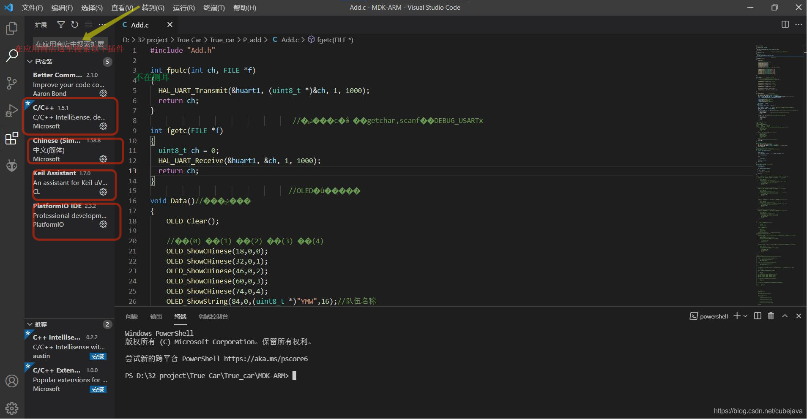
Task: Open the True Car breadcrumb
Action: [189, 40]
